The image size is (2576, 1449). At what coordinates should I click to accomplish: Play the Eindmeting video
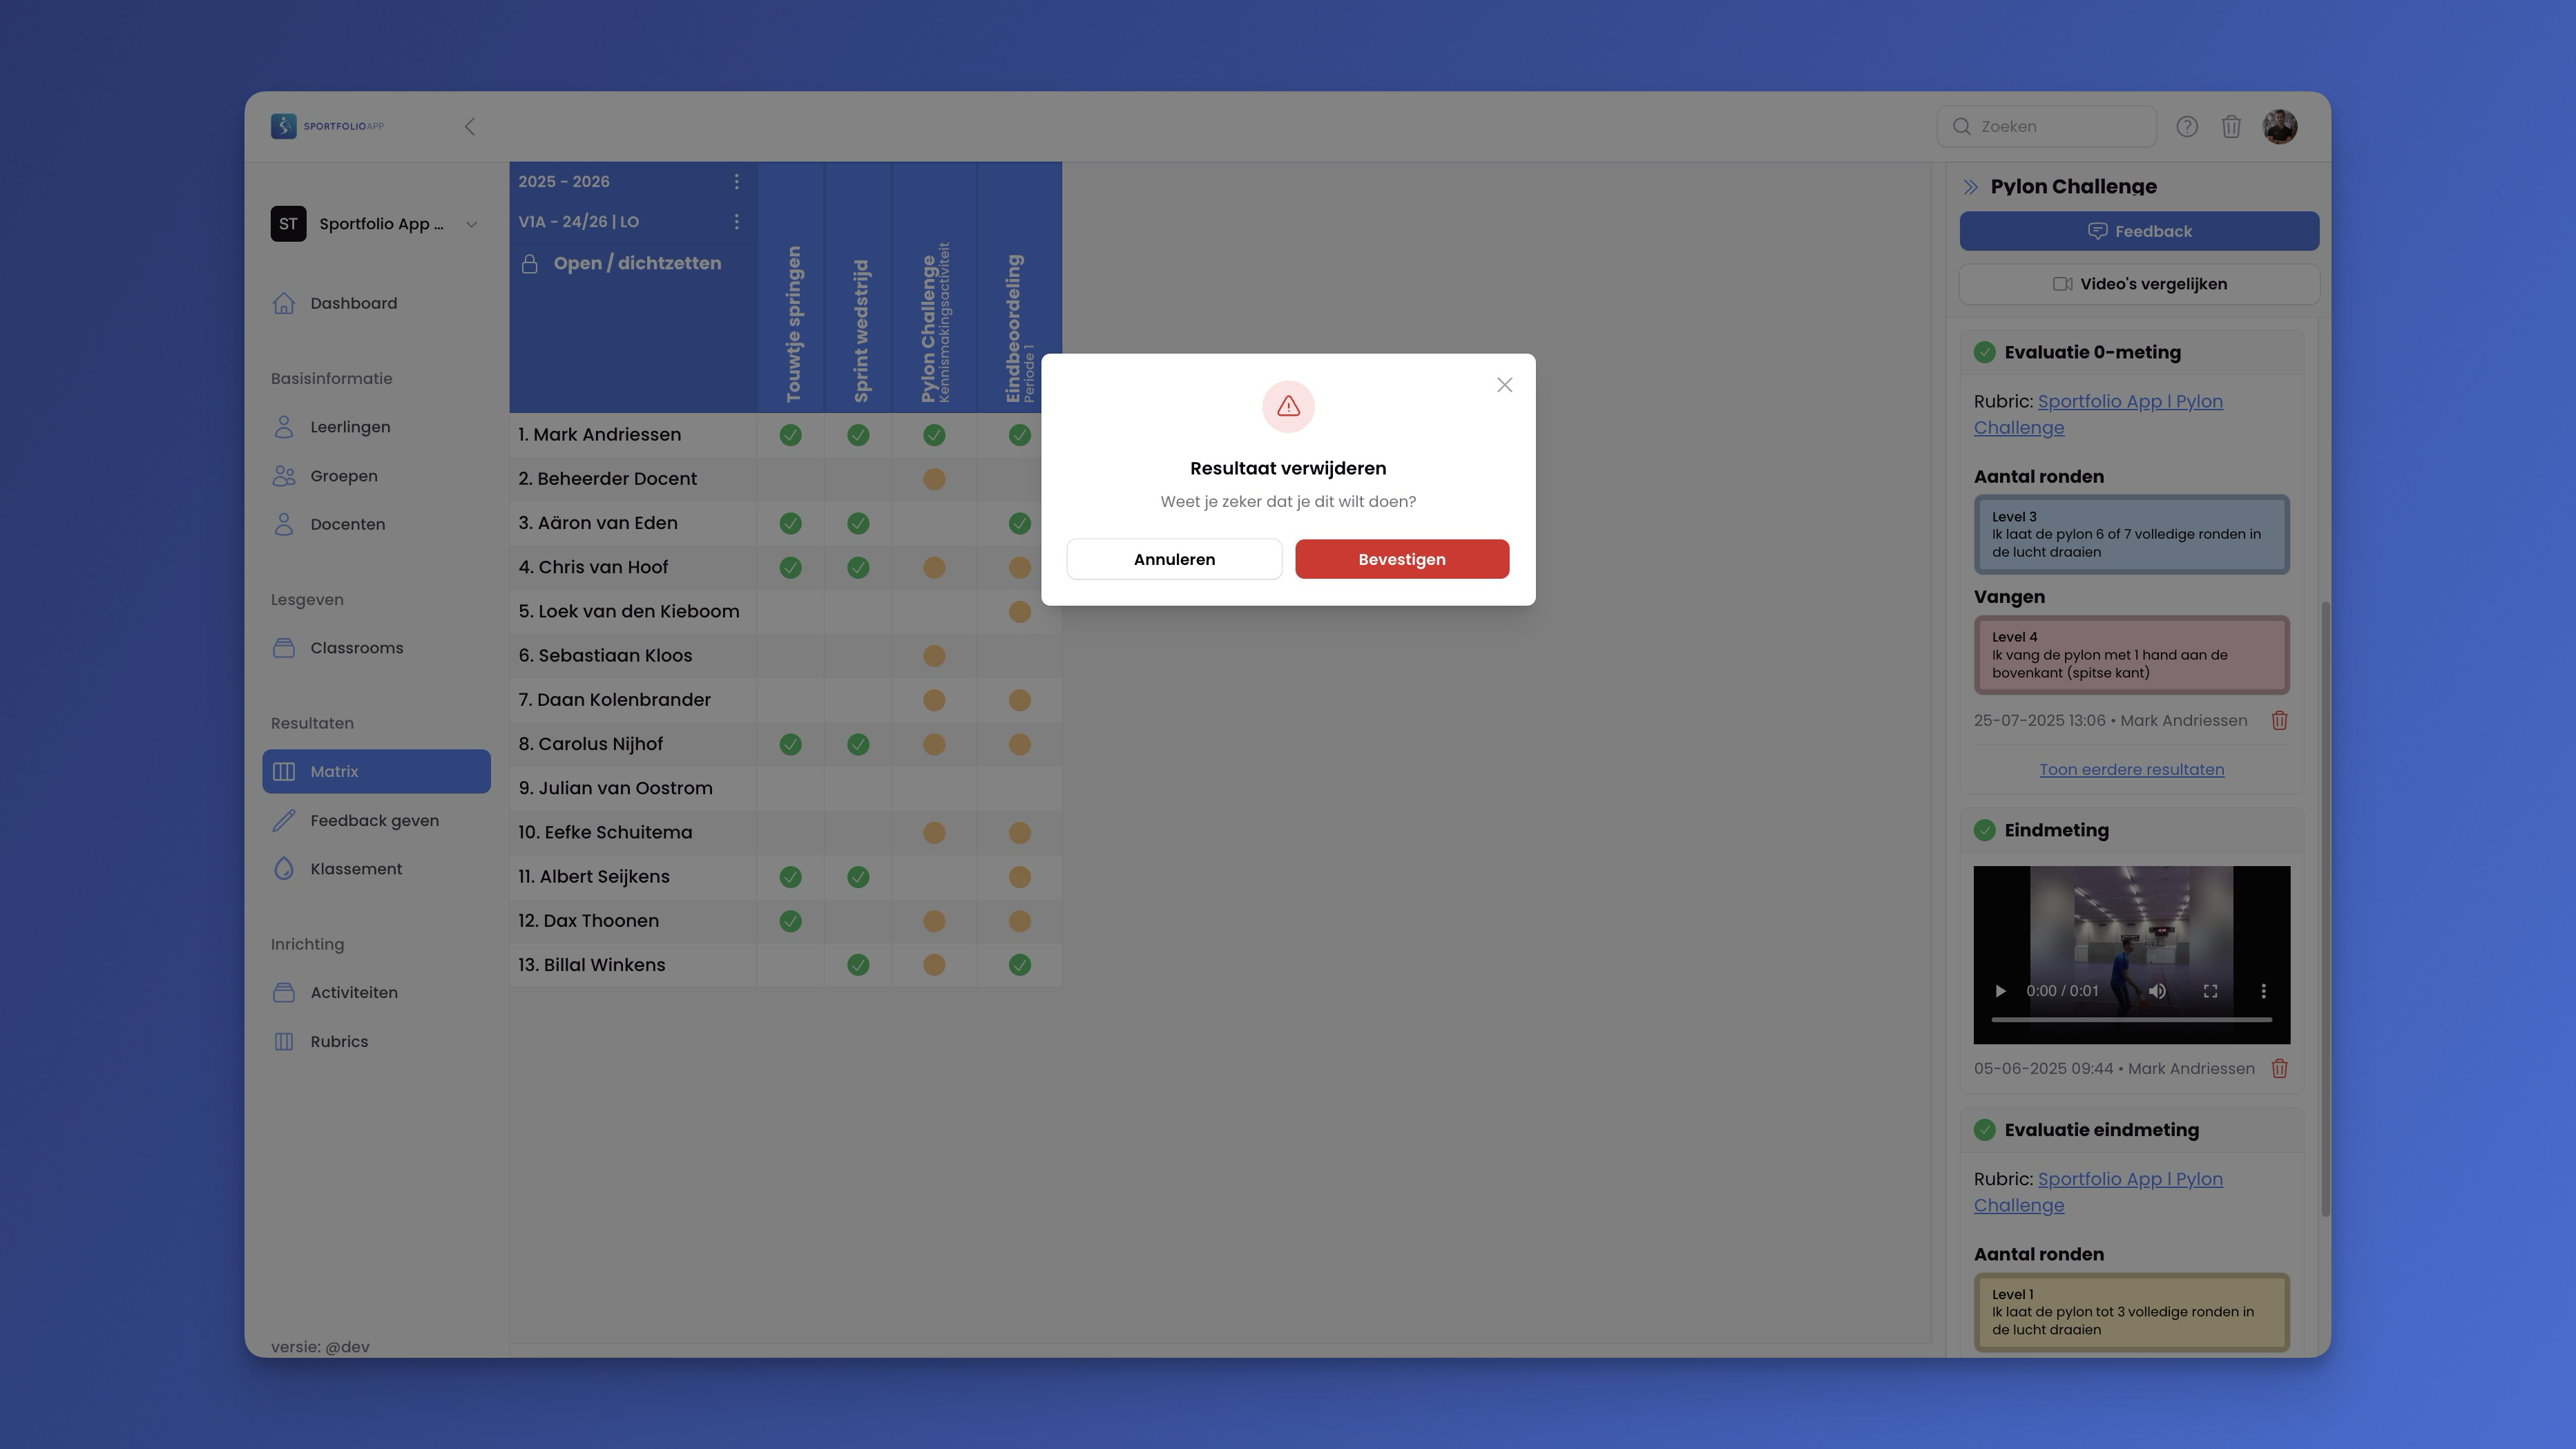point(2000,991)
